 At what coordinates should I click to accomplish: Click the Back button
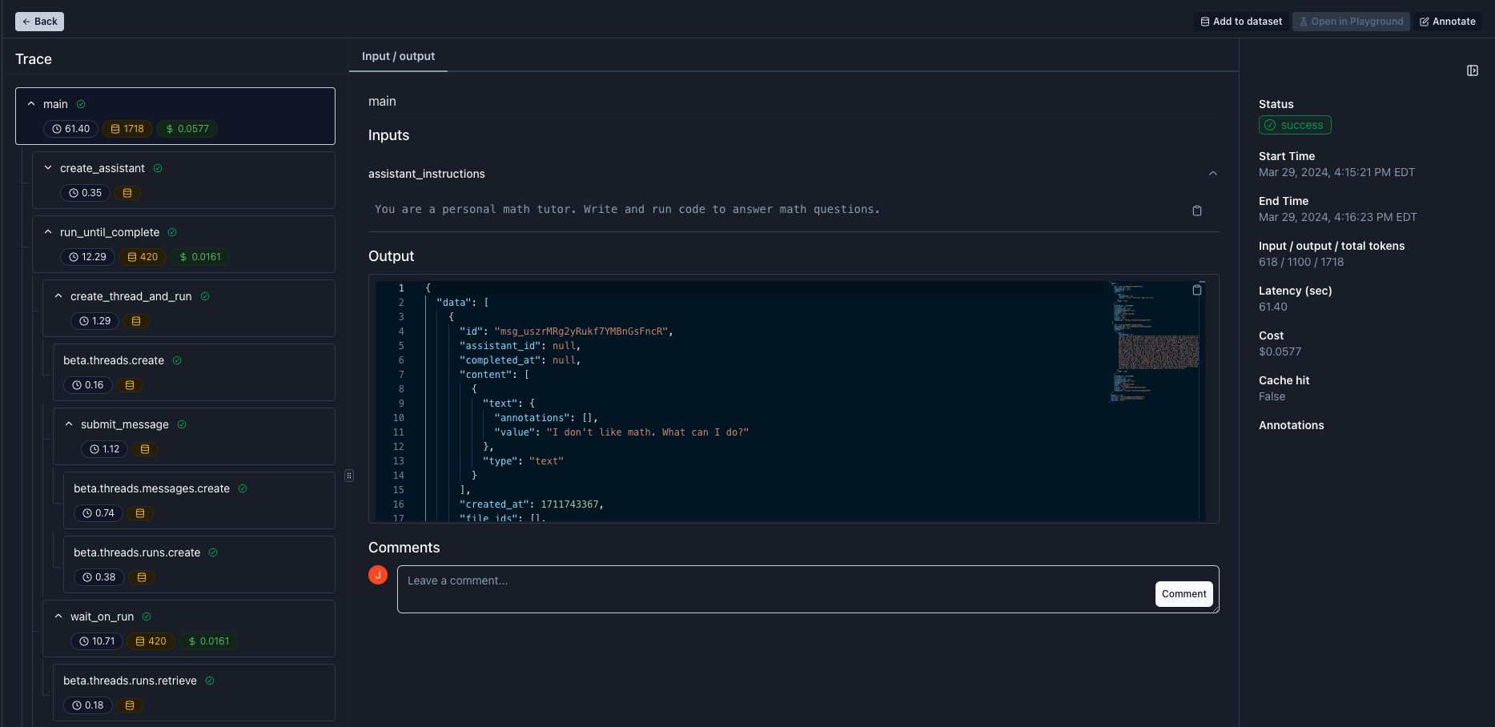point(38,22)
